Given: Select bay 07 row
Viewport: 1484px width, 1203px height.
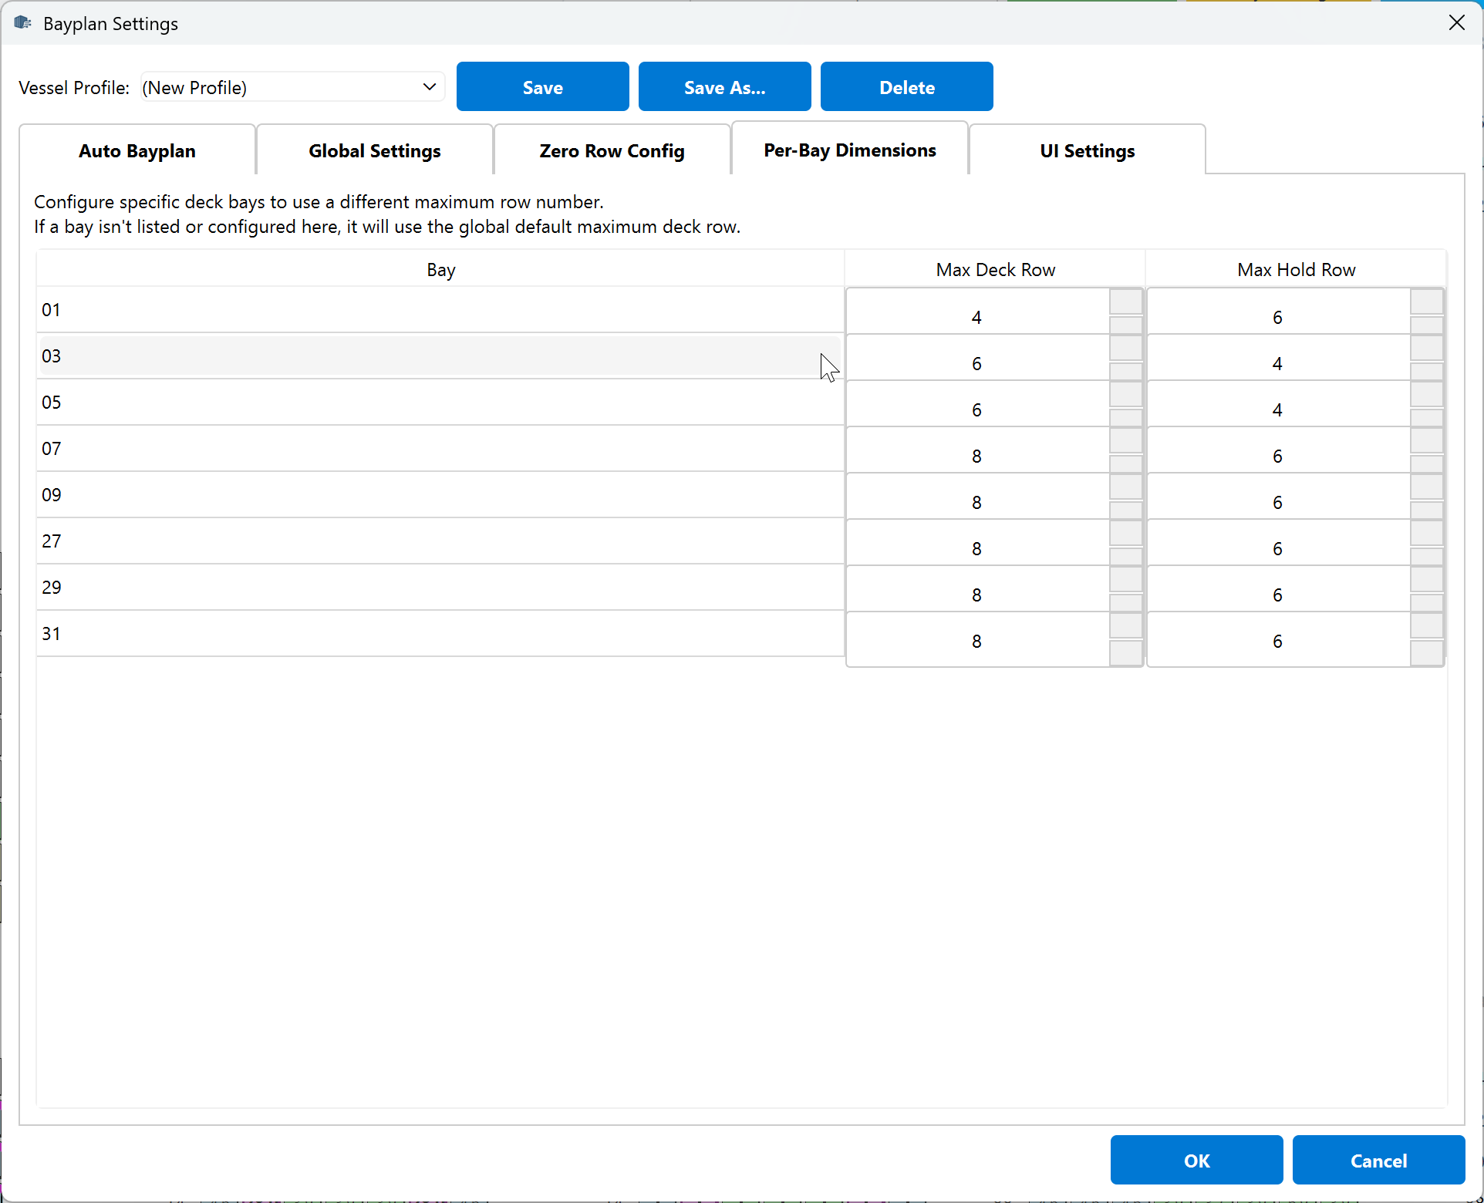Looking at the screenshot, I should (x=440, y=449).
